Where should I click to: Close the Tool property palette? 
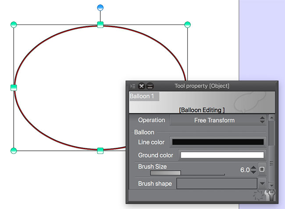[142, 86]
